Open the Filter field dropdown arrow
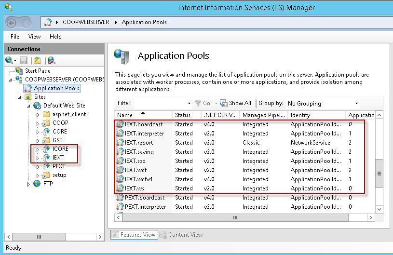Screen dimensions: 393x255 (x=189, y=103)
